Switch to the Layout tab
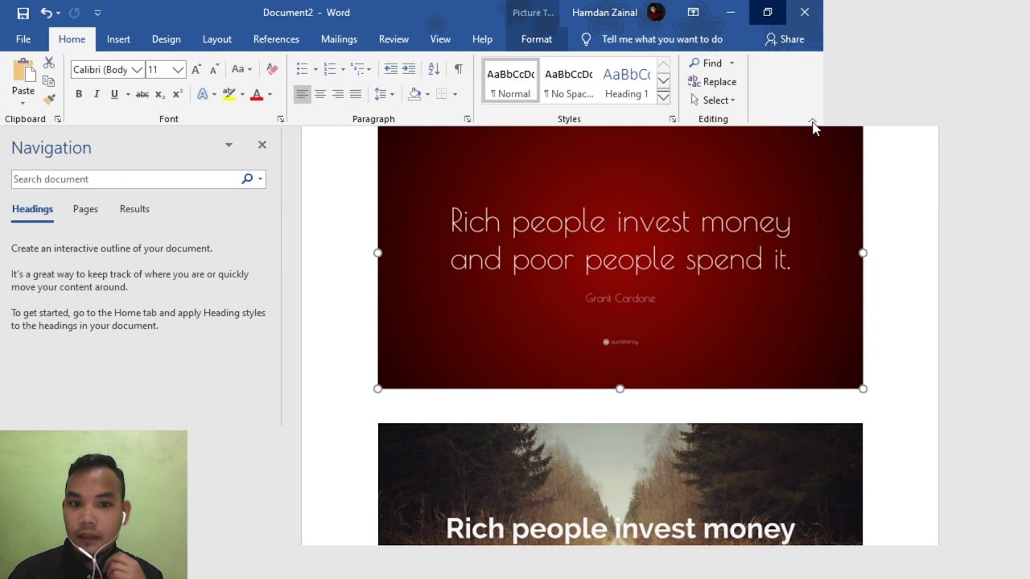Image resolution: width=1030 pixels, height=579 pixels. (216, 39)
